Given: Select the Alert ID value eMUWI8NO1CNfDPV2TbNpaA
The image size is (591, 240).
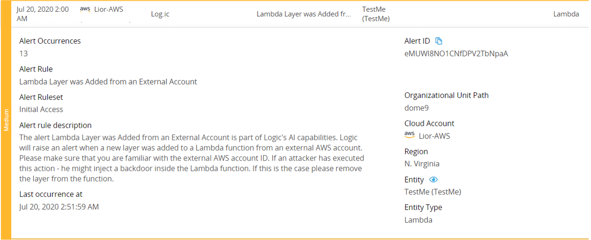Looking at the screenshot, I should (456, 54).
